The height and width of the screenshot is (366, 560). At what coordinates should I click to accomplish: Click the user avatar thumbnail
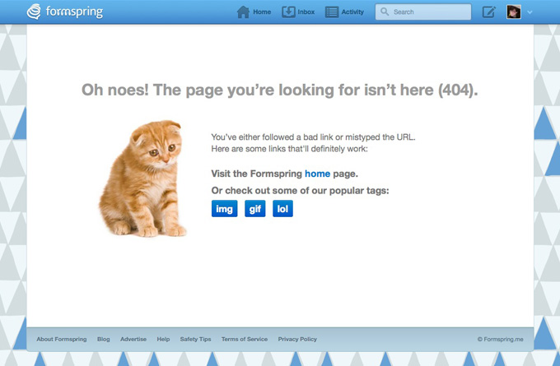(x=514, y=12)
